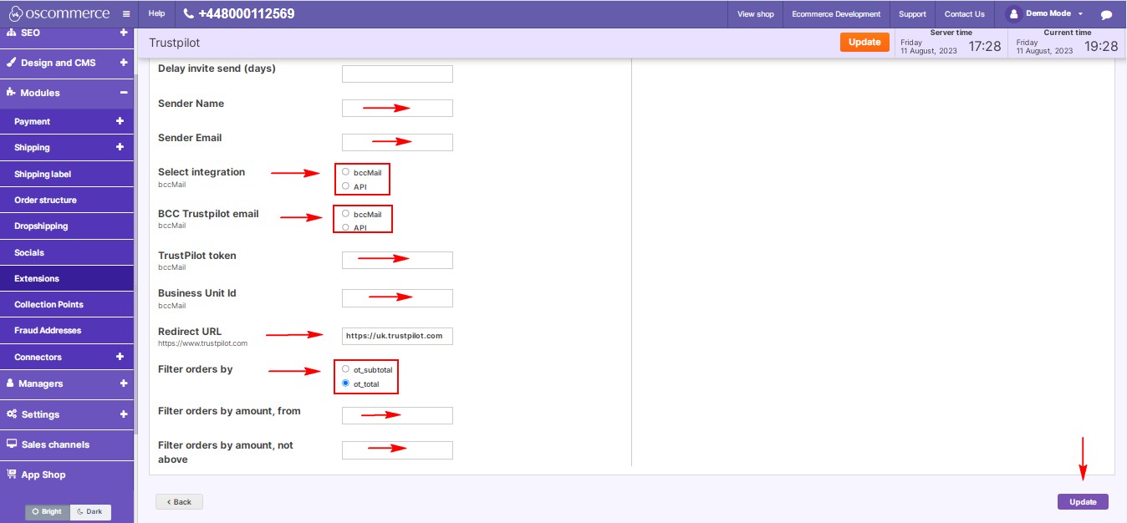The image size is (1127, 523).
Task: Open Fraud Addresses menu item
Action: click(67, 331)
